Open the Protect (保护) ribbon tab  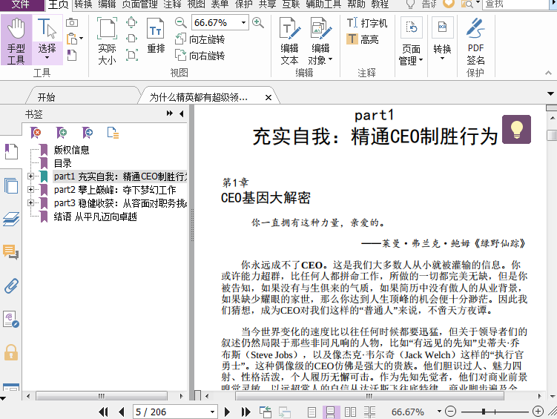[244, 4]
